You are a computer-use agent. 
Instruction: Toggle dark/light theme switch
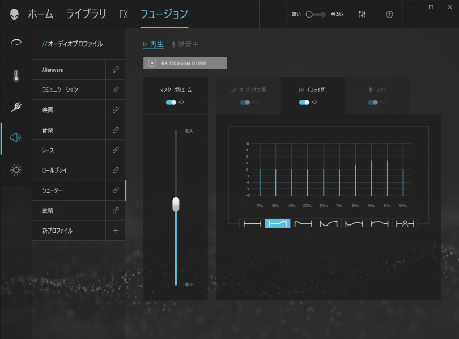coord(316,14)
